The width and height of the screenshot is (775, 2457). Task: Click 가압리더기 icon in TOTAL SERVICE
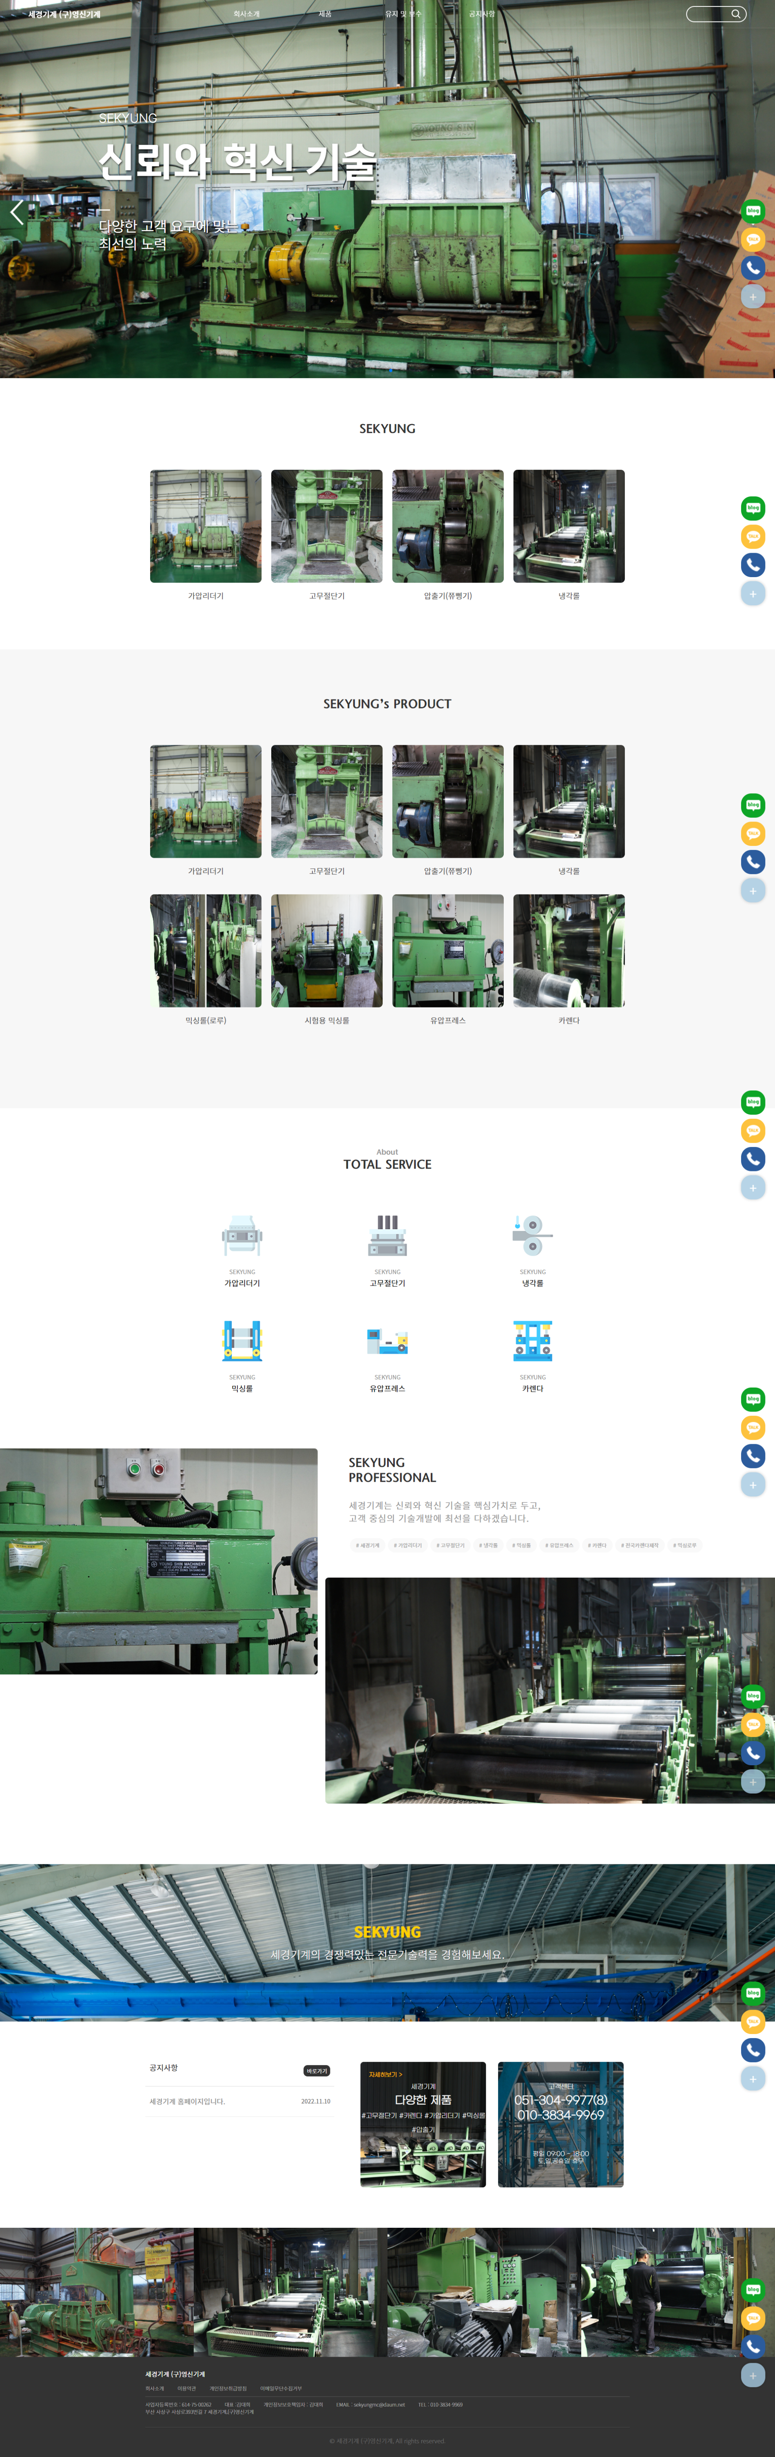pyautogui.click(x=241, y=1235)
